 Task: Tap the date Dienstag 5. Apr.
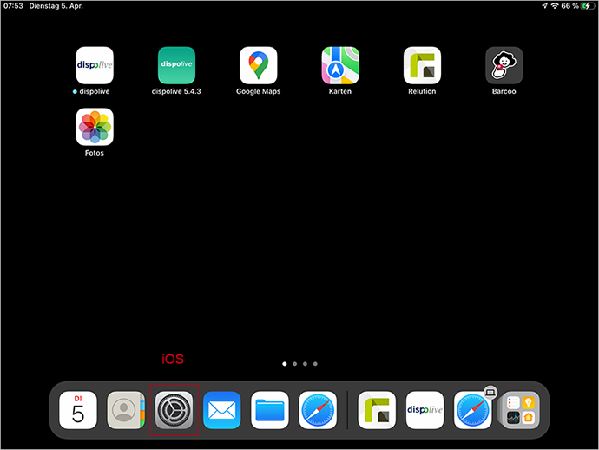pos(56,6)
